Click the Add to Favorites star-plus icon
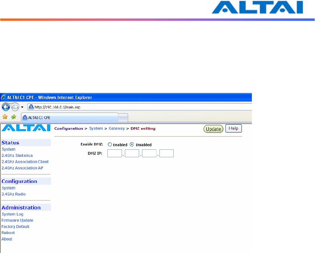 pyautogui.click(x=14, y=117)
